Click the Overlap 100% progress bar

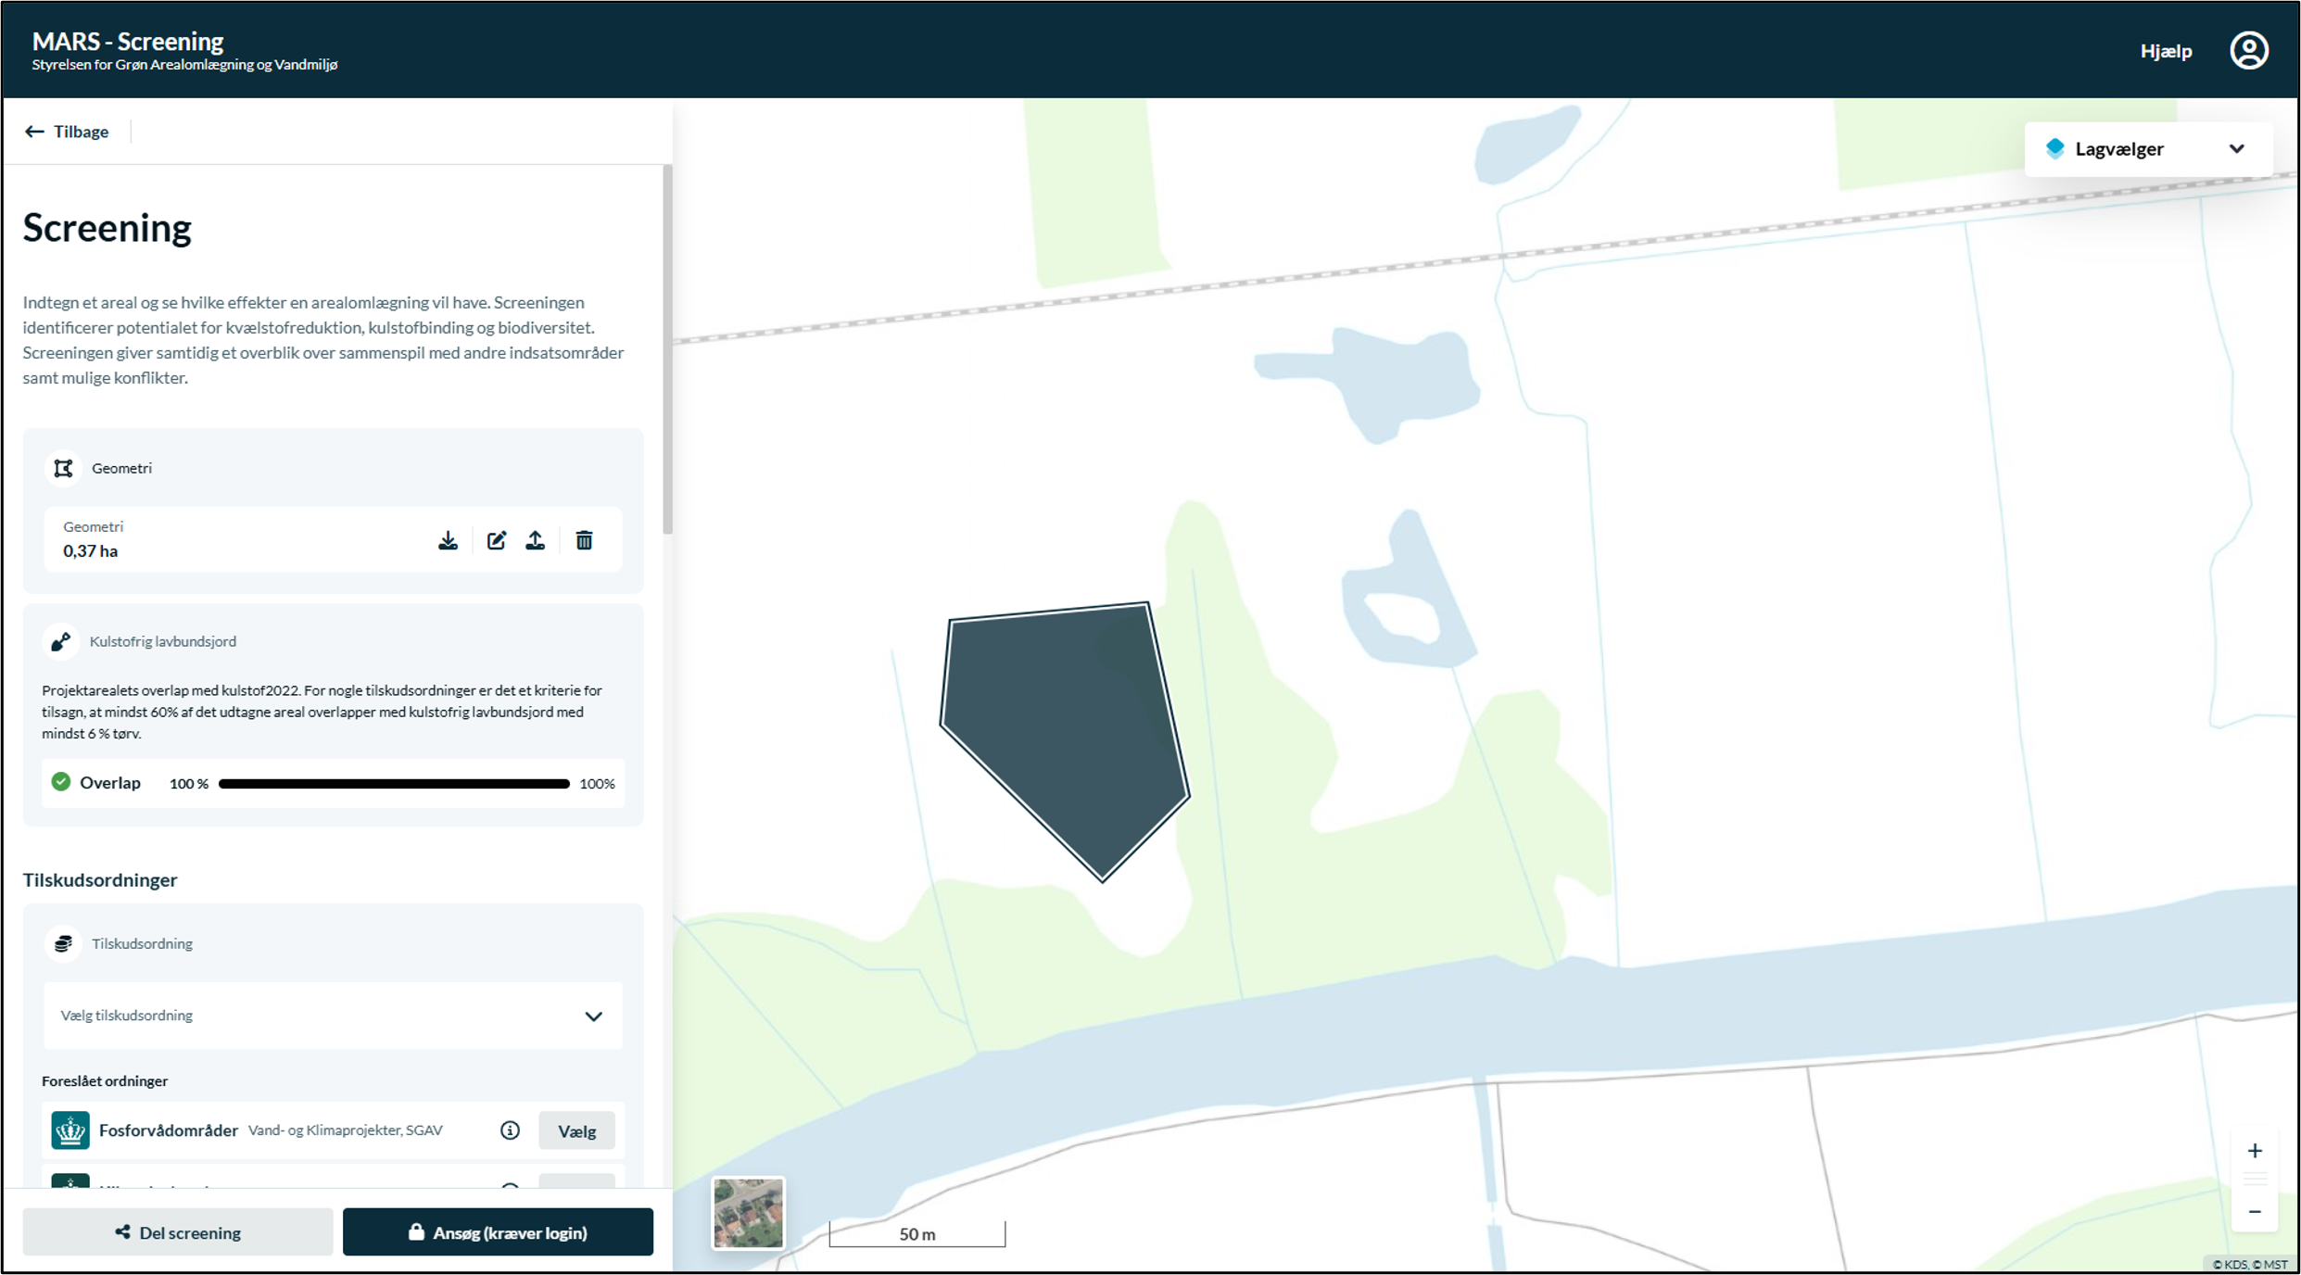click(394, 784)
